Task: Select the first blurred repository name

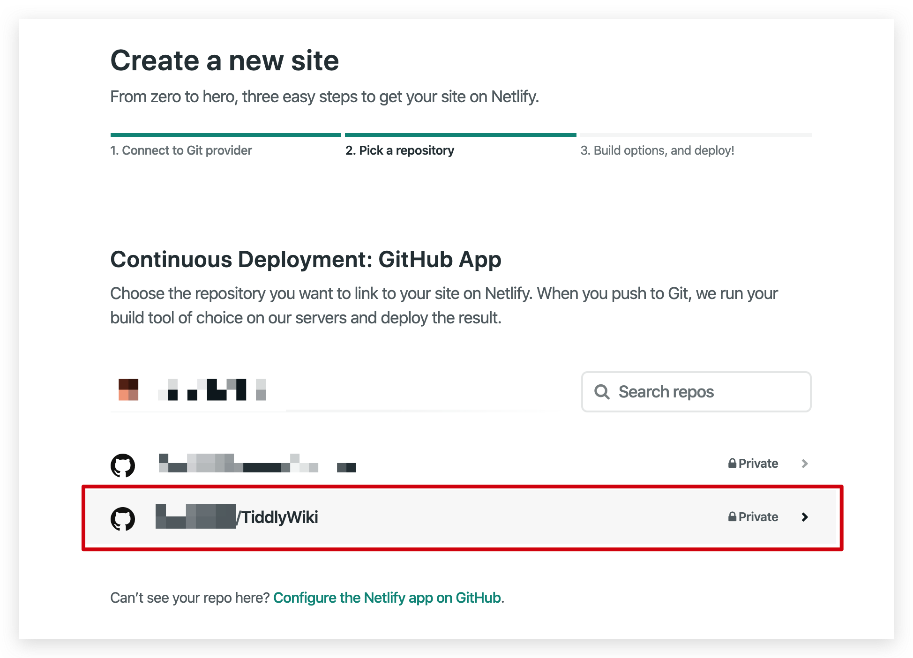Action: 257,463
